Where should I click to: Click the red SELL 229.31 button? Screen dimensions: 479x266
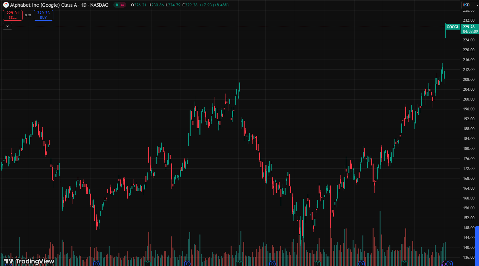coord(13,15)
